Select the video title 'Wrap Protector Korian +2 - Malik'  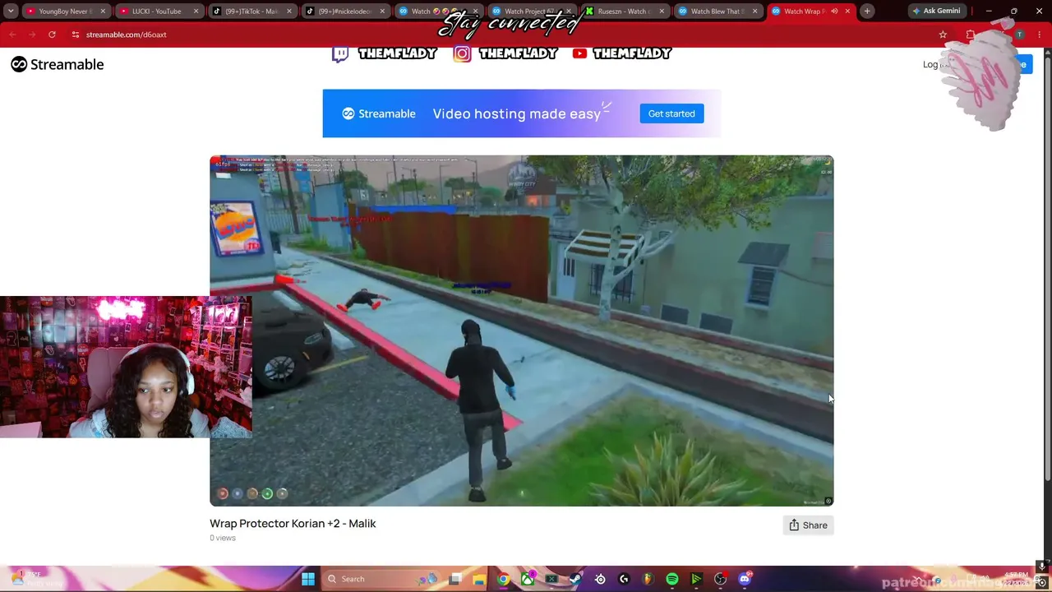pyautogui.click(x=293, y=523)
